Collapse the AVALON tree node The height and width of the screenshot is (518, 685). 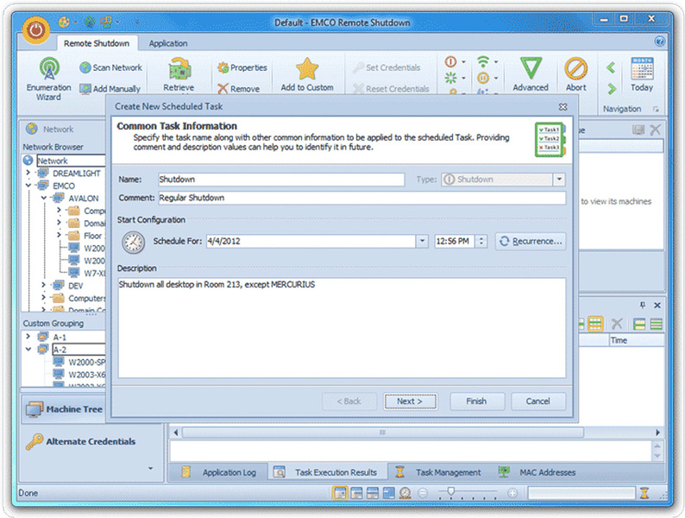[x=44, y=198]
